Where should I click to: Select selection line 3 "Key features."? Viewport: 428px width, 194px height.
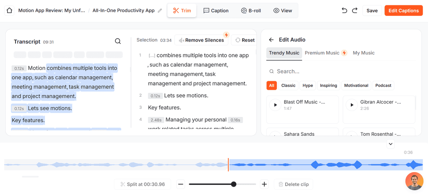click(164, 107)
